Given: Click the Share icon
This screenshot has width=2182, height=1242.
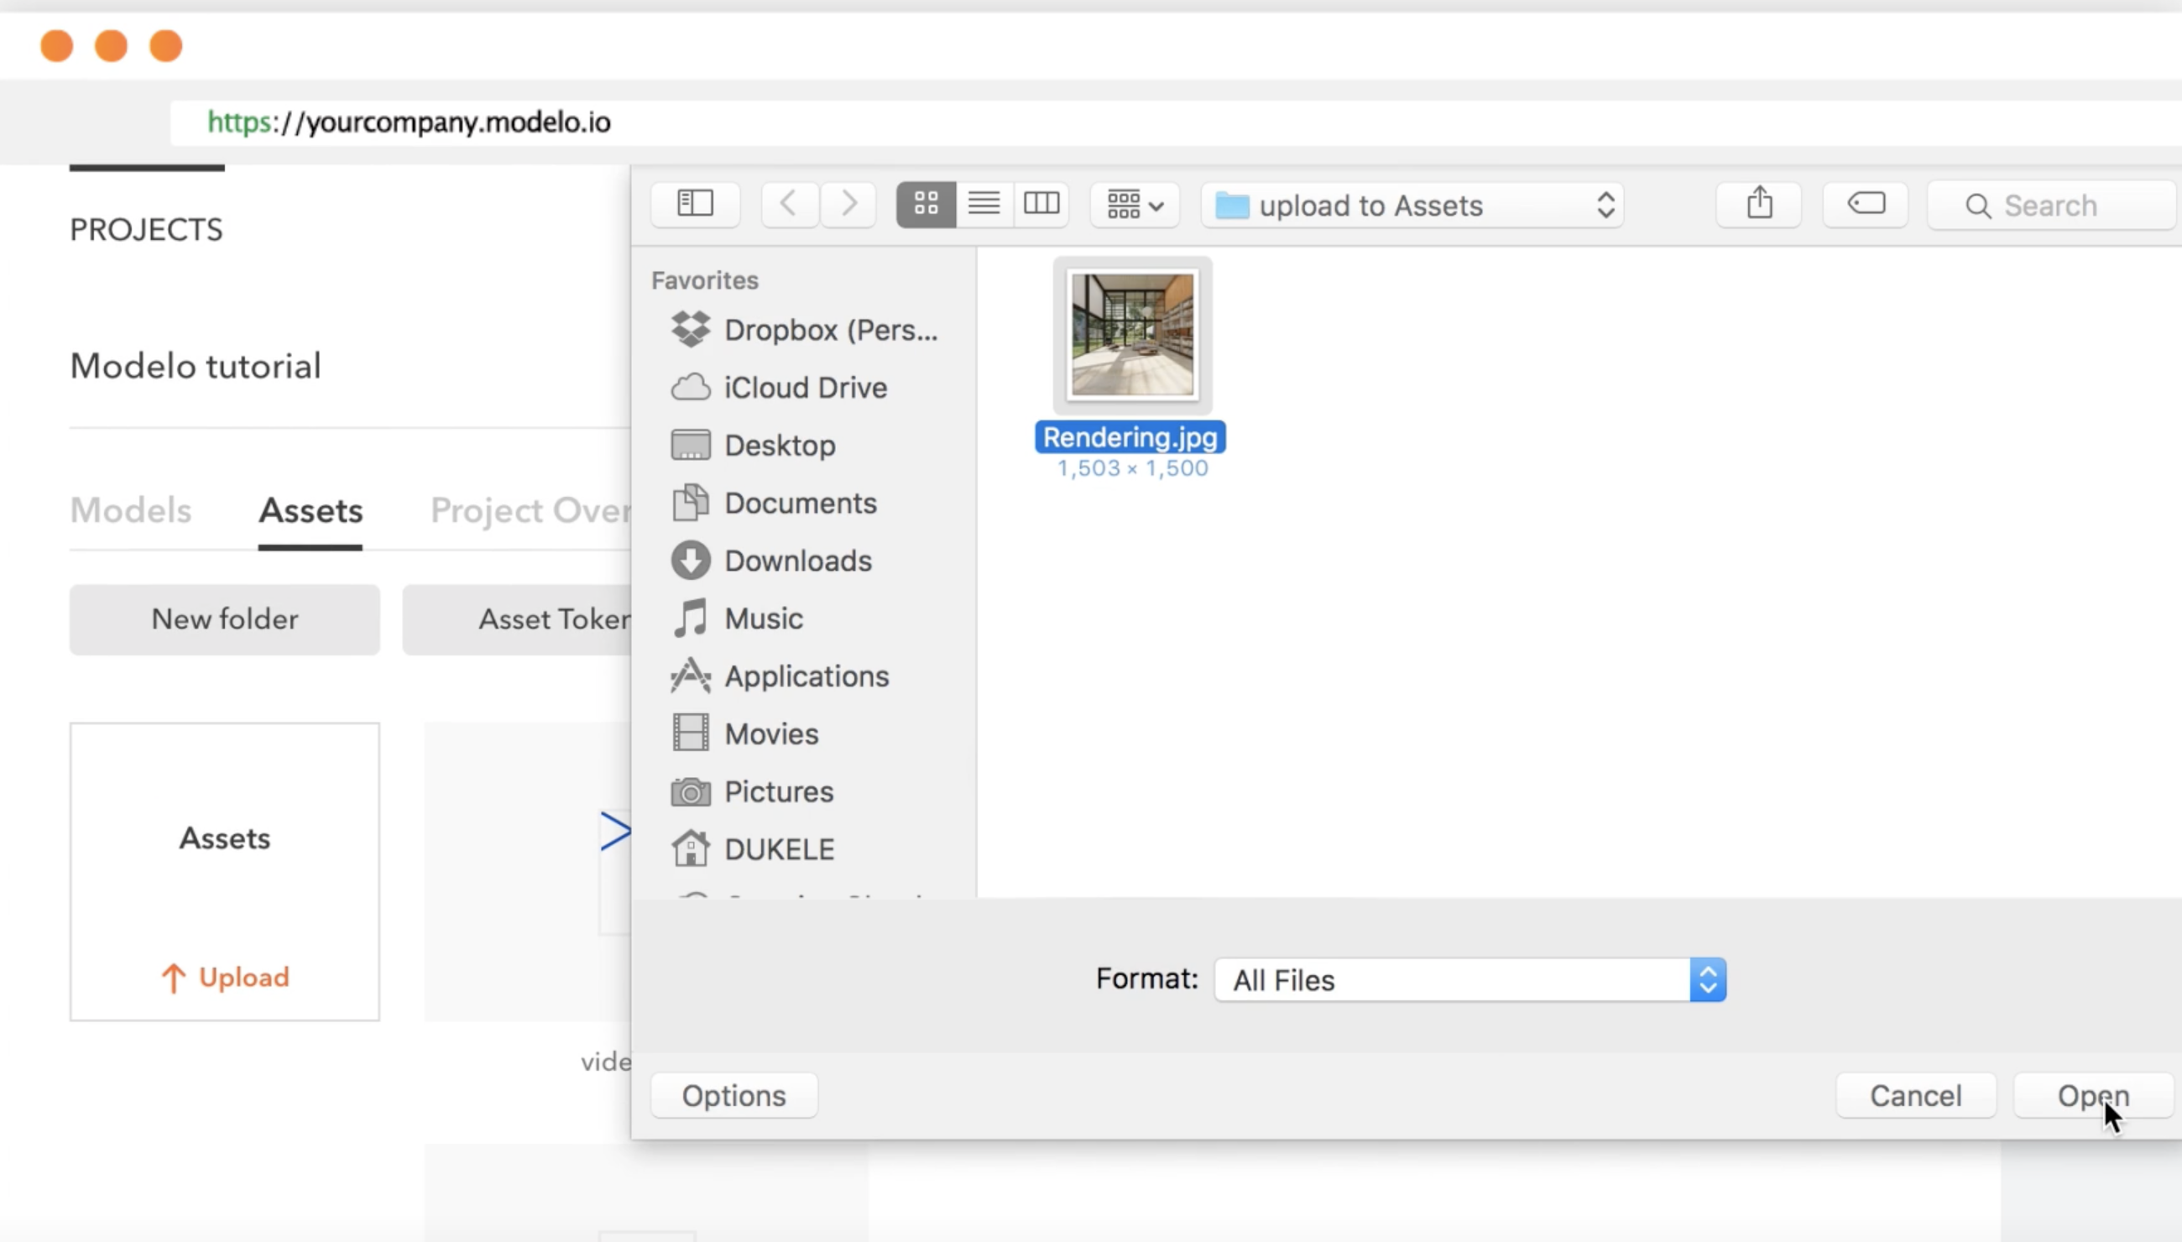Looking at the screenshot, I should [1758, 204].
